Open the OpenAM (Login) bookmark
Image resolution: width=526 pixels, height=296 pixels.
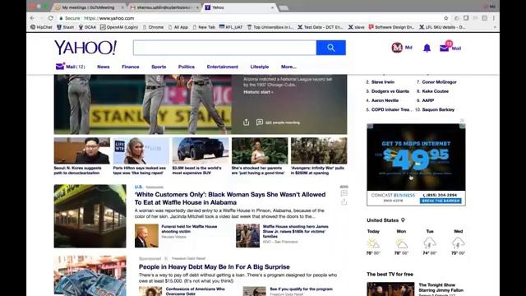[119, 27]
